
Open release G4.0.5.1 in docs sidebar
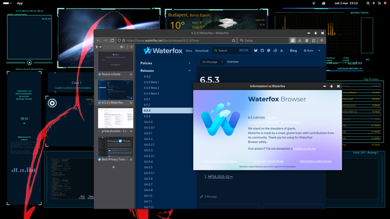[149, 173]
